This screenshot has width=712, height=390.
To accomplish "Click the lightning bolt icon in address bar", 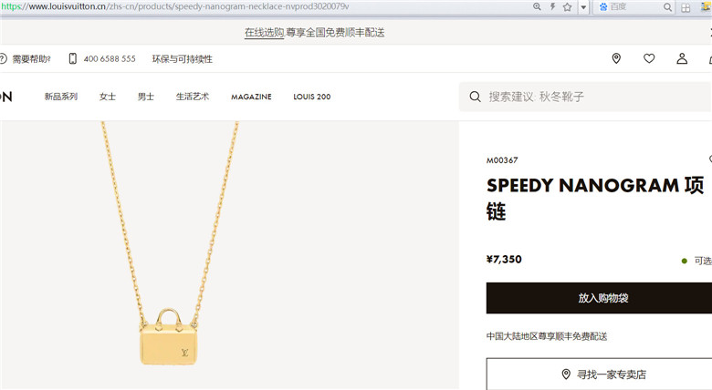I will tap(552, 6).
